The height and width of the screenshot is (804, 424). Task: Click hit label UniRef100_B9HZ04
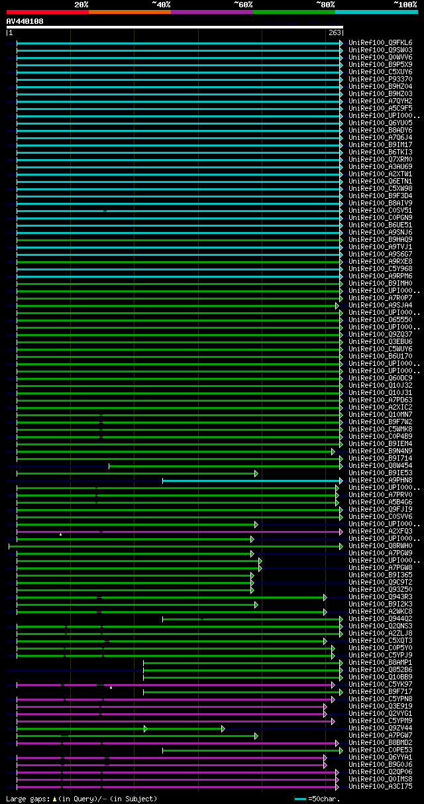381,86
